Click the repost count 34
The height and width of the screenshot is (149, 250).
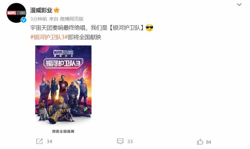click(49, 141)
